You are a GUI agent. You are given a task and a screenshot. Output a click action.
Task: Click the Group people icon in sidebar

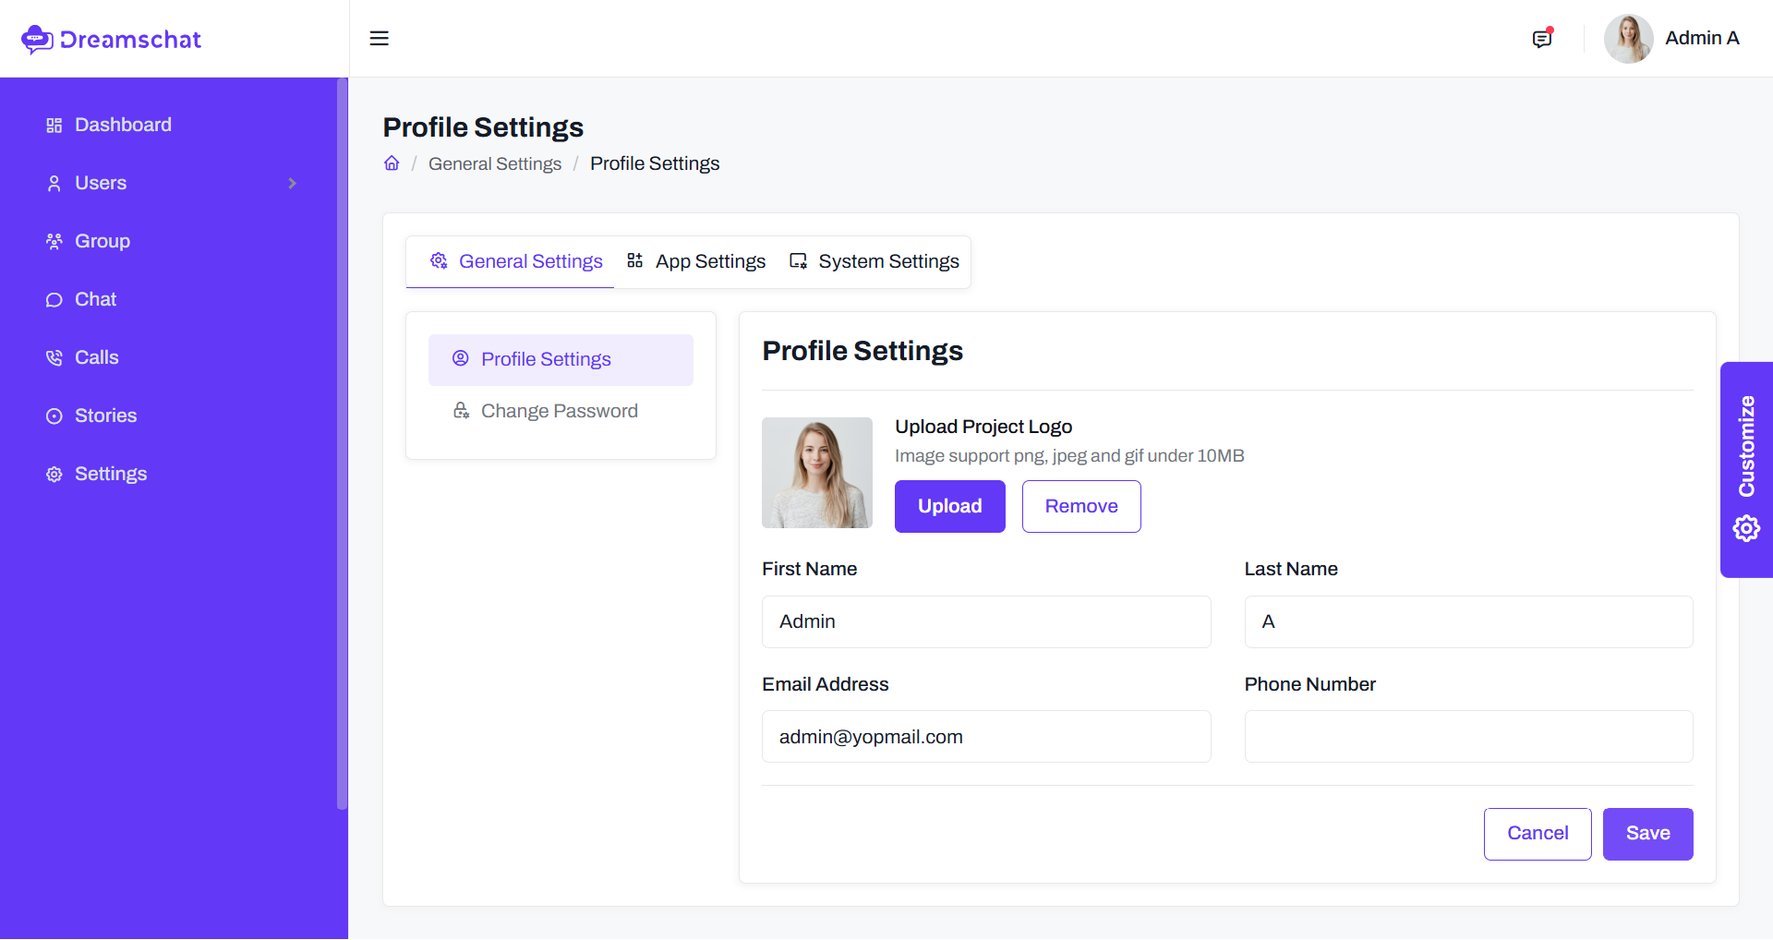click(54, 242)
